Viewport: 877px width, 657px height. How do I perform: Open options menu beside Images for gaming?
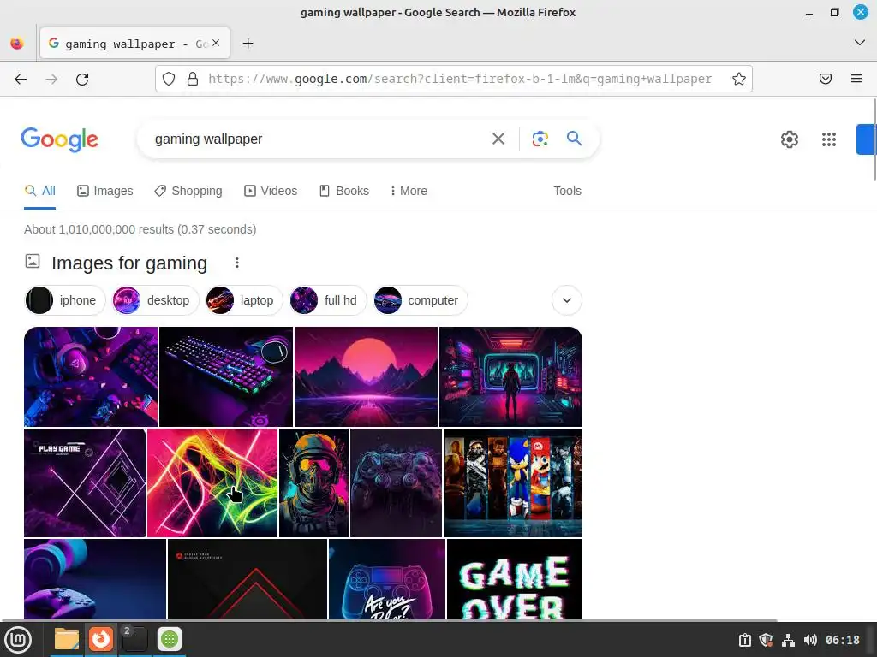[237, 263]
